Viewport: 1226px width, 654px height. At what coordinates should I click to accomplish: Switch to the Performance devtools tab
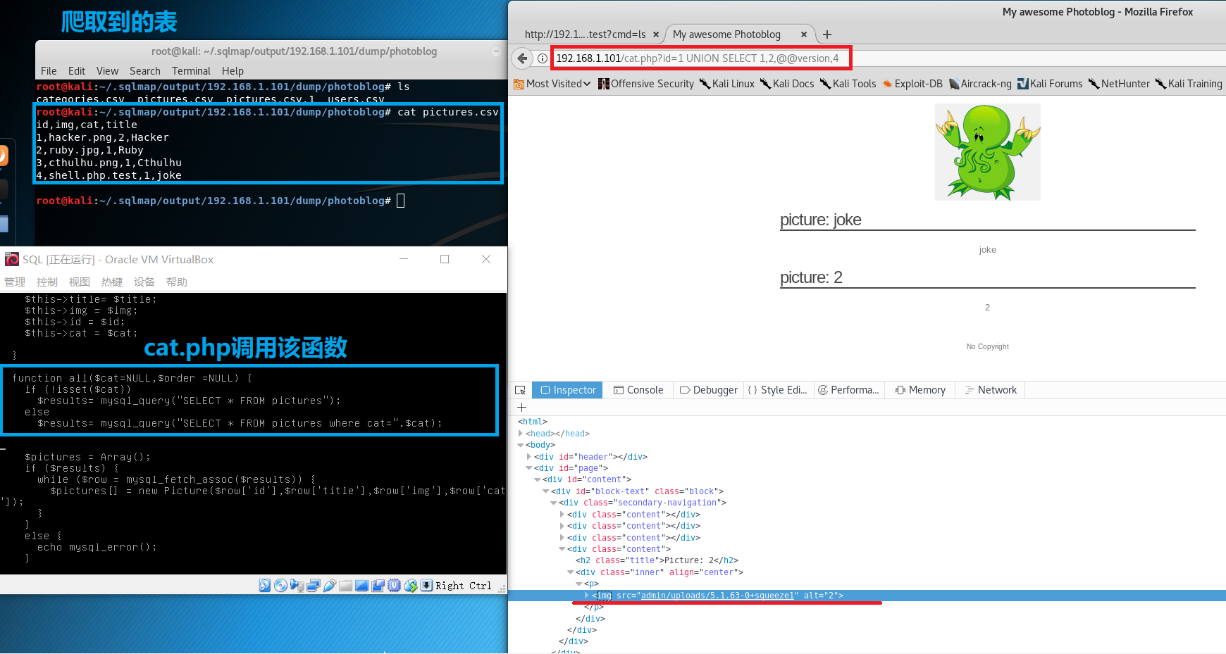(x=848, y=390)
